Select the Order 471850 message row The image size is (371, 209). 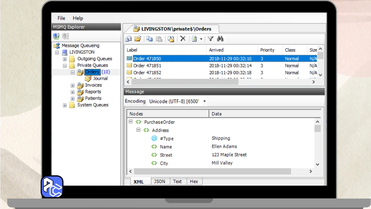pos(221,59)
